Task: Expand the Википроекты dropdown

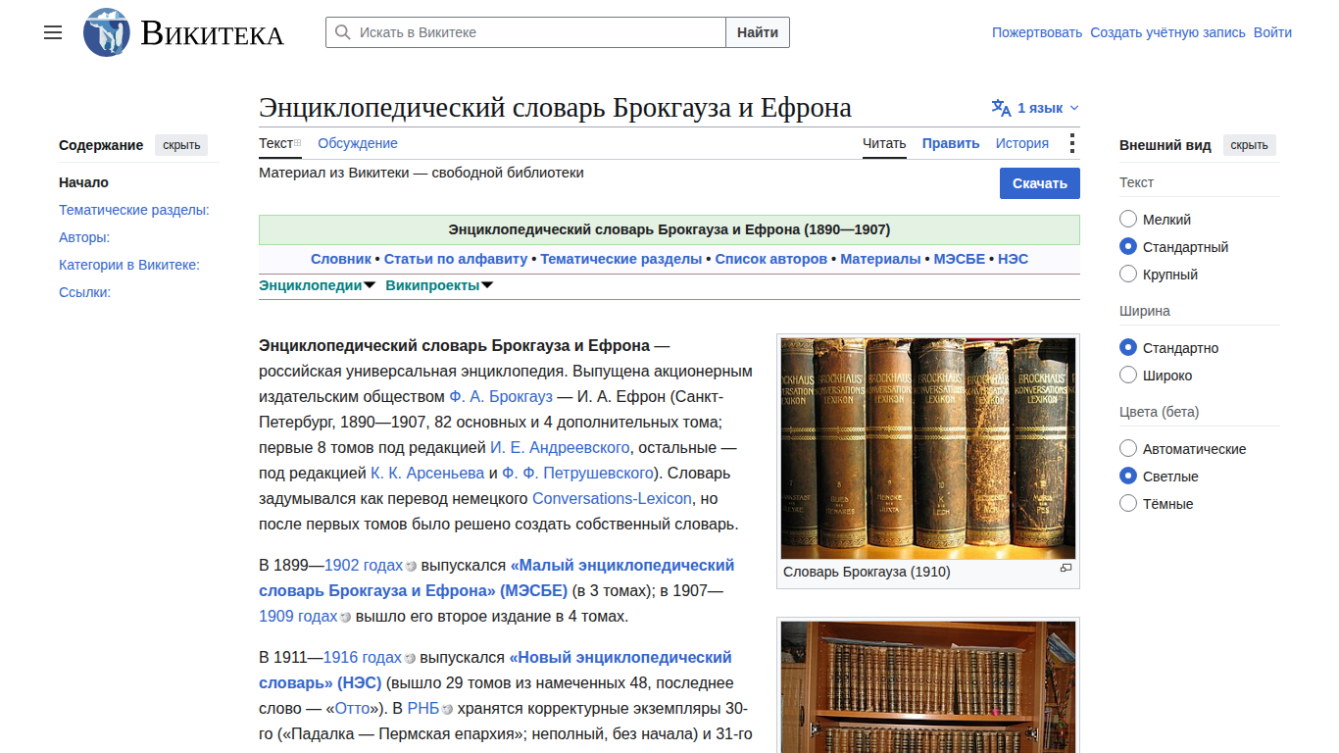Action: (439, 285)
